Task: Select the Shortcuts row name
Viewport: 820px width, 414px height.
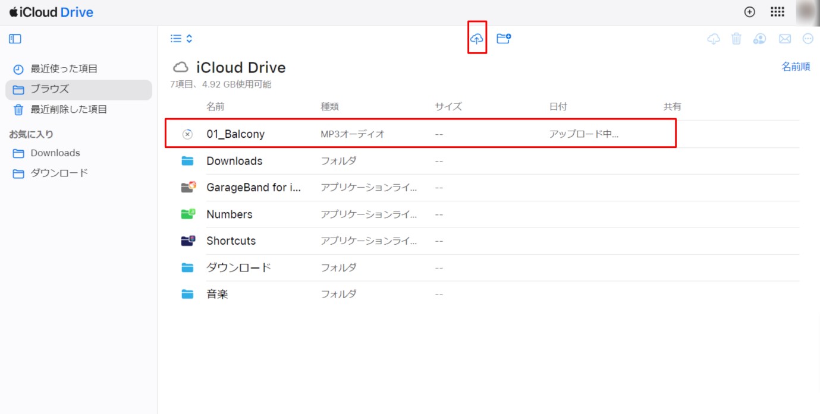Action: click(x=231, y=241)
